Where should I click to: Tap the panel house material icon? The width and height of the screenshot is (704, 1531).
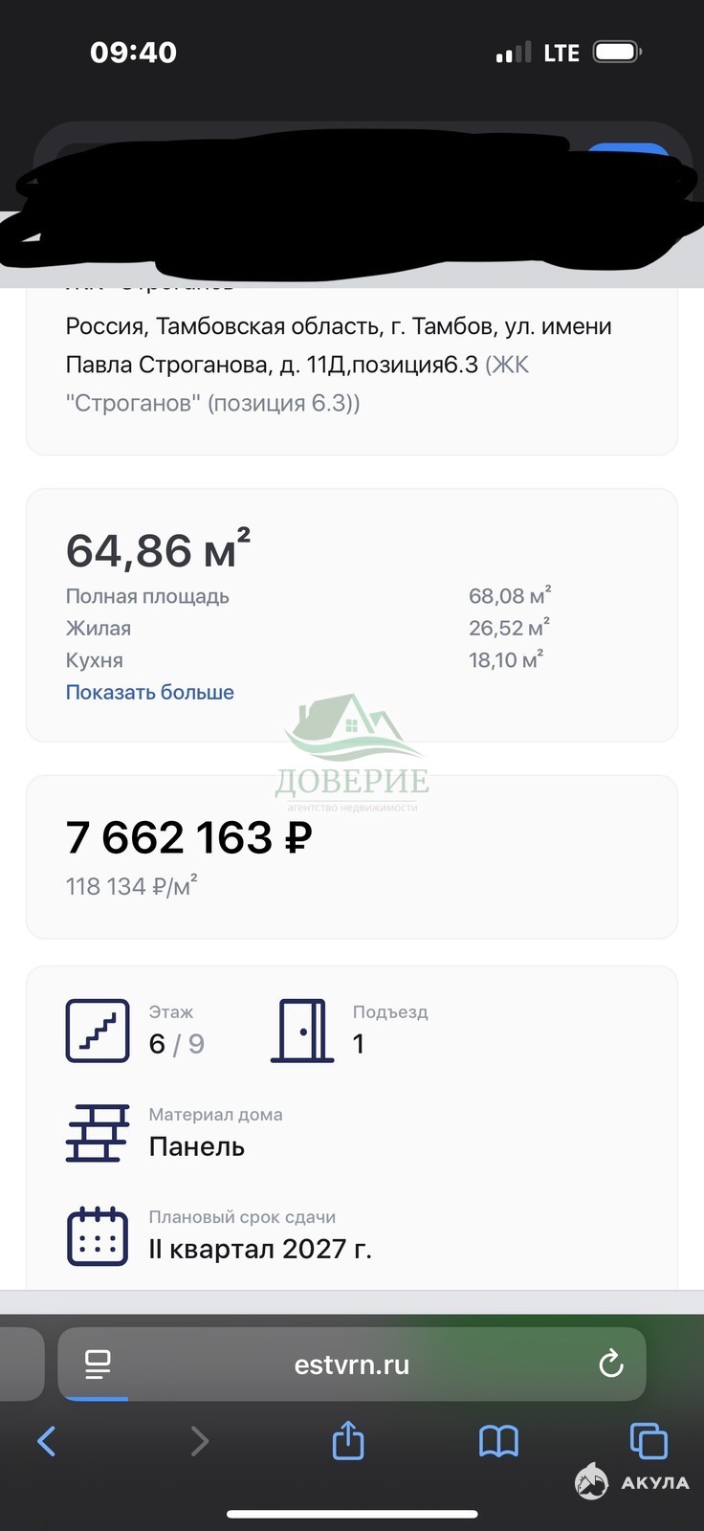tap(98, 1133)
